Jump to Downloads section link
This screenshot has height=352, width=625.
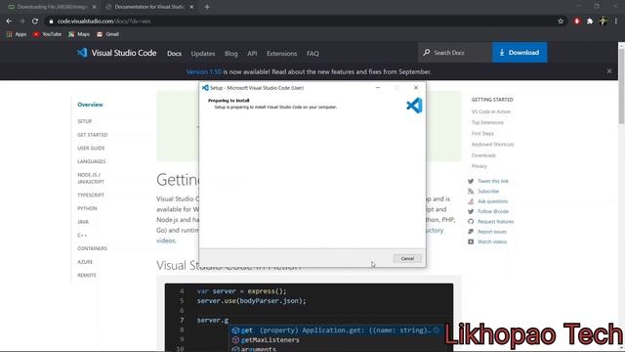pos(483,155)
